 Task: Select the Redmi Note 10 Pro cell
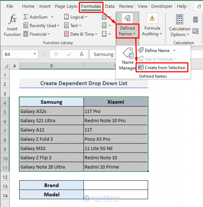point(116,120)
